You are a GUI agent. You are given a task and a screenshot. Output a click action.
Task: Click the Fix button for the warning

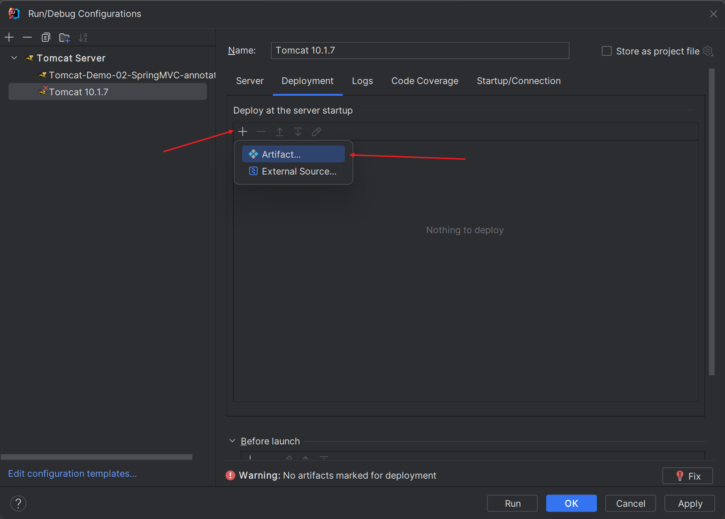tap(687, 476)
